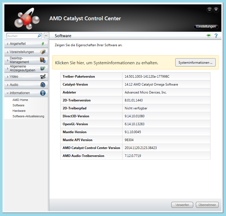226x216 pixels.
Task: Click the 2D-Treiberpfad label
Action: 74,108
